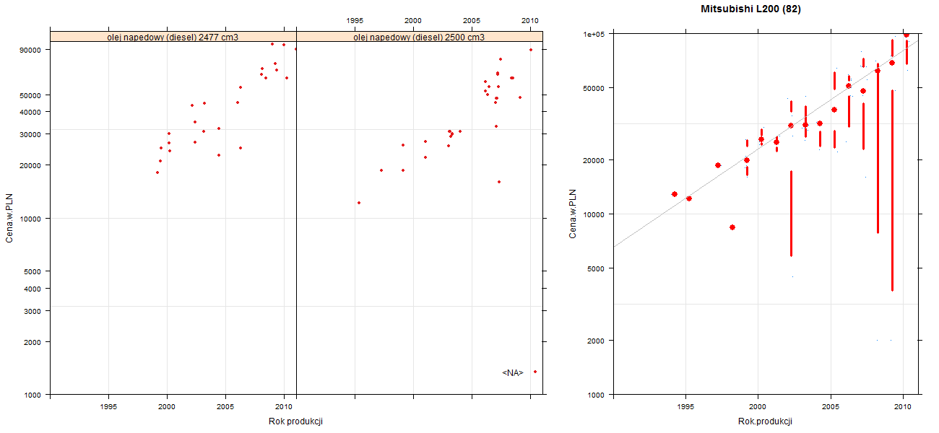Click the 1995 year label under the Mitsubishi plot
Viewport: 939px width, 433px height.
tap(685, 407)
